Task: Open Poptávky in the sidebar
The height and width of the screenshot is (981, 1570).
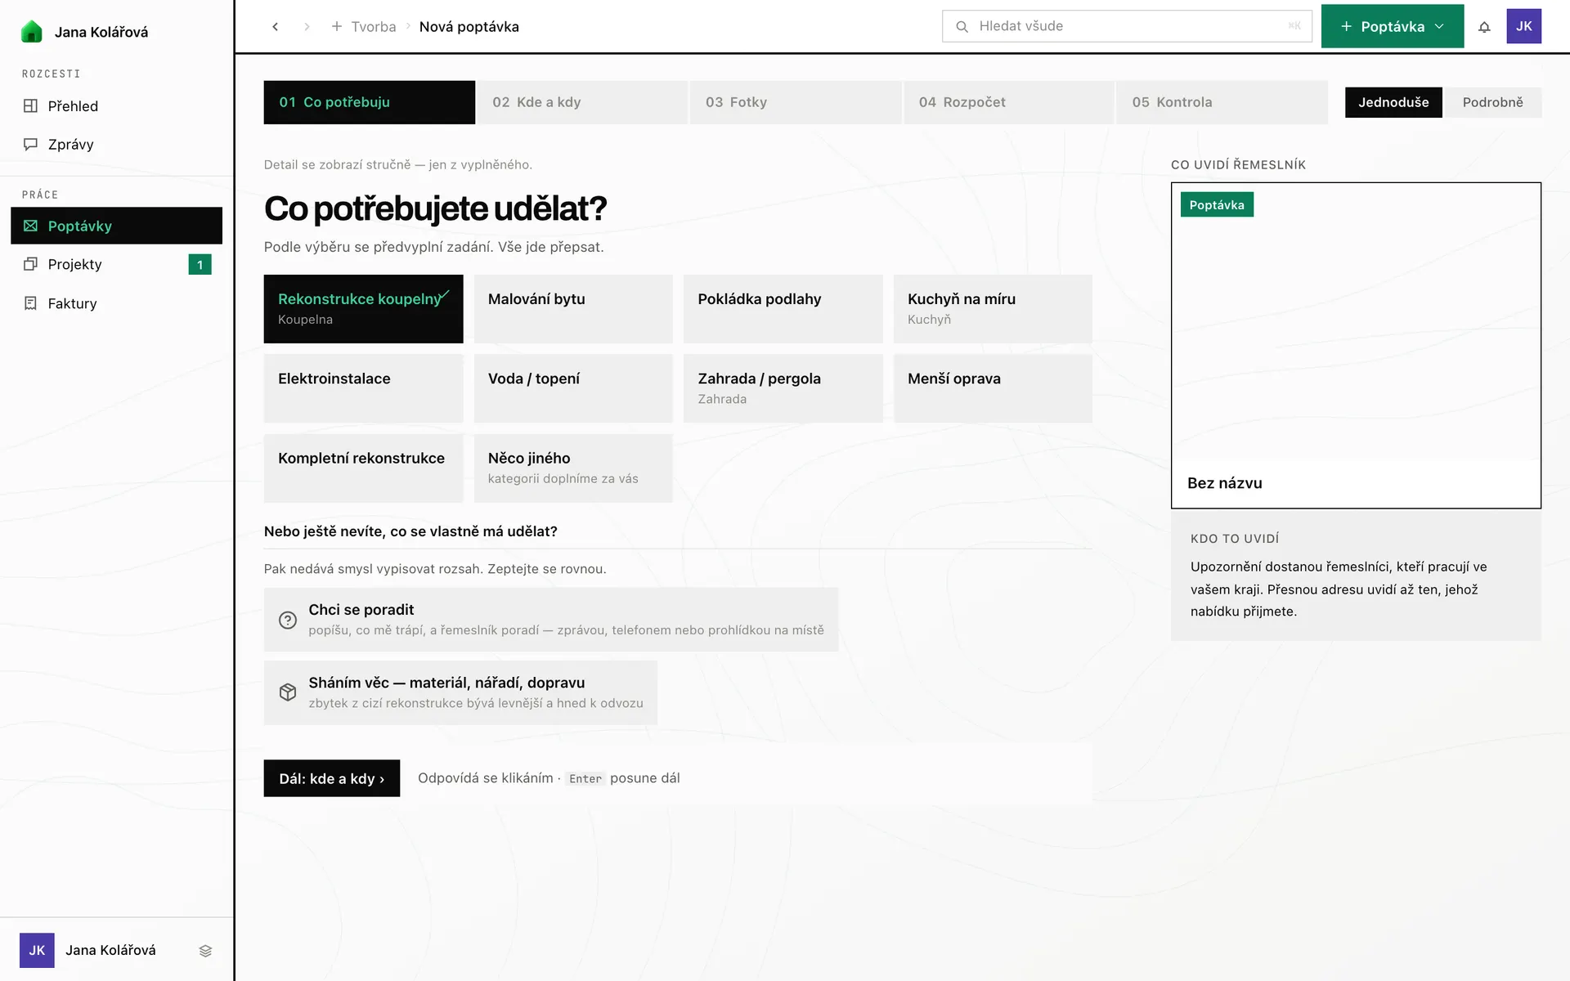Action: pyautogui.click(x=116, y=226)
